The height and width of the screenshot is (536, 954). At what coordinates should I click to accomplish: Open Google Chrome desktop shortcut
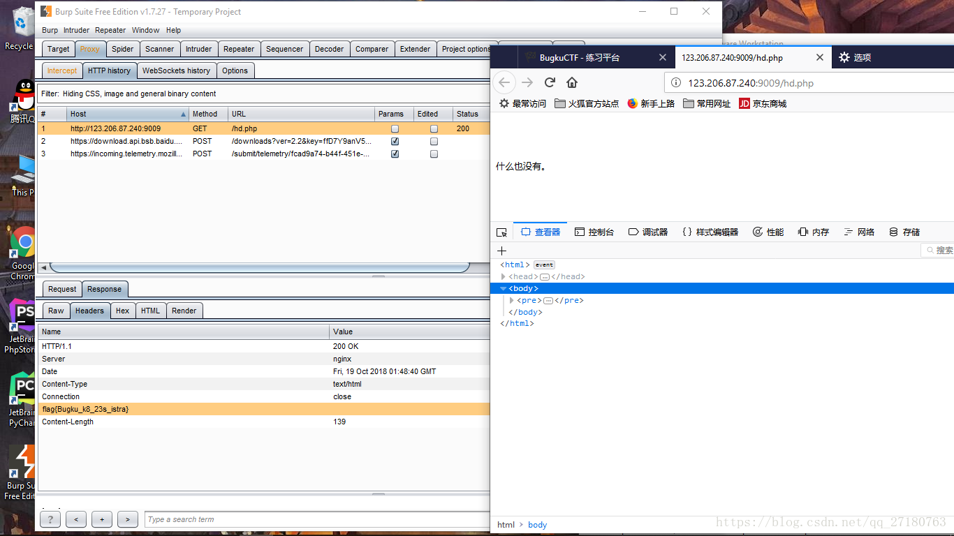22,253
